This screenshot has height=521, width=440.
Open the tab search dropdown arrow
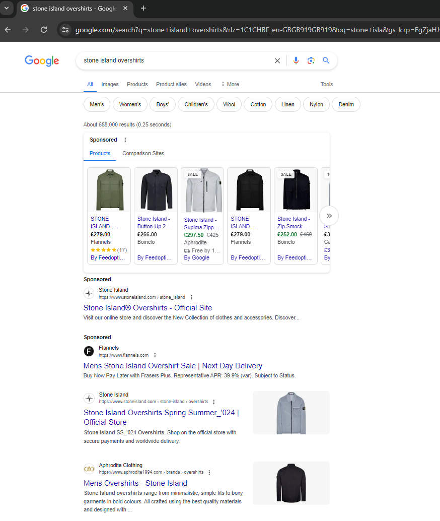coord(7,8)
